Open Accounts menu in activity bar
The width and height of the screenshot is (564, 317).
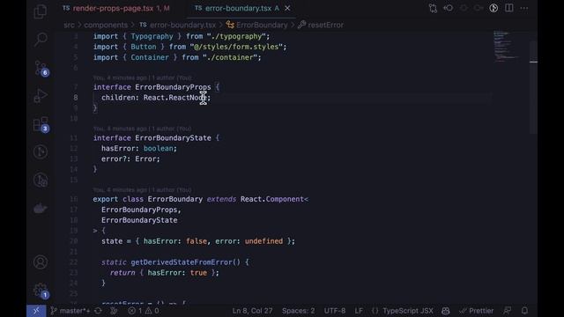coord(41,262)
